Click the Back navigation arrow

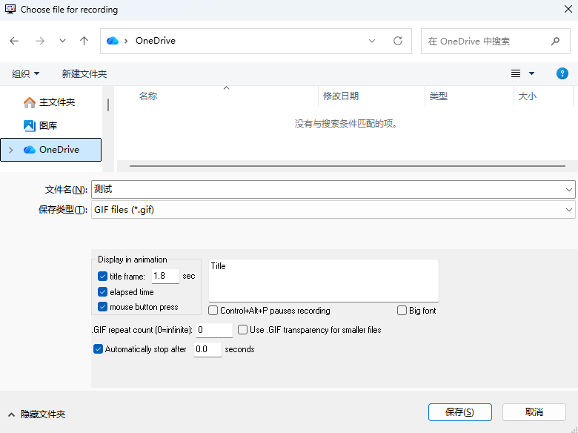point(15,42)
